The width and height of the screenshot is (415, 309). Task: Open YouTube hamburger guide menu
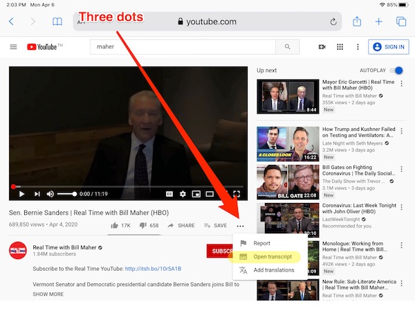[x=13, y=47]
